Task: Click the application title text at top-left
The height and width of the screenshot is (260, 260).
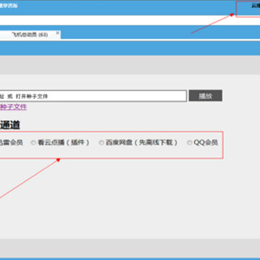Action: click(x=9, y=6)
